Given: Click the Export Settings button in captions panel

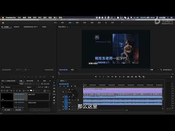Looking at the screenshot, I should (x=18, y=110).
